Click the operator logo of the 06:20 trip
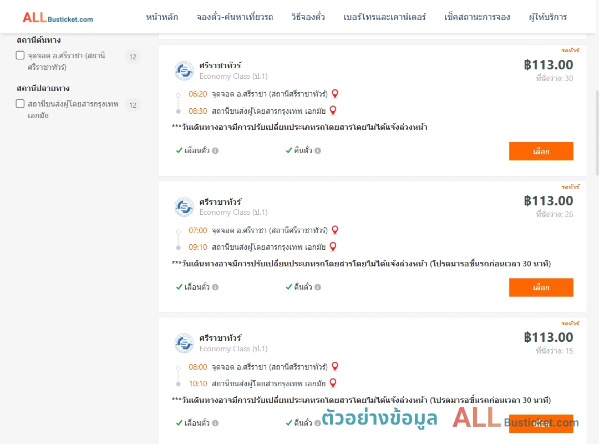Screen dimensions: 599x444 click(x=184, y=70)
